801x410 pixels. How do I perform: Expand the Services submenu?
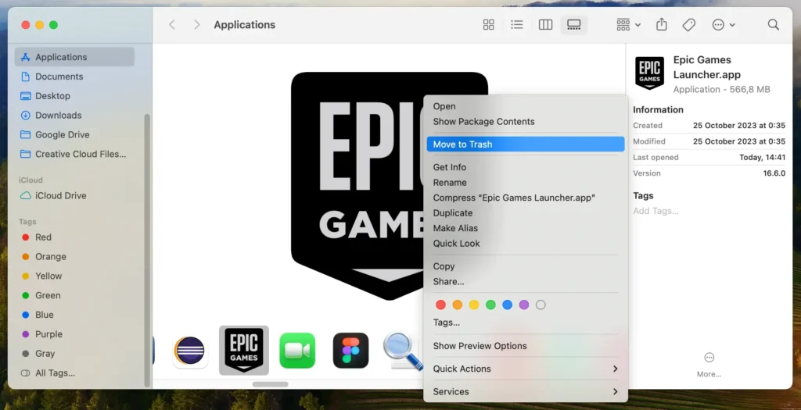(x=525, y=391)
